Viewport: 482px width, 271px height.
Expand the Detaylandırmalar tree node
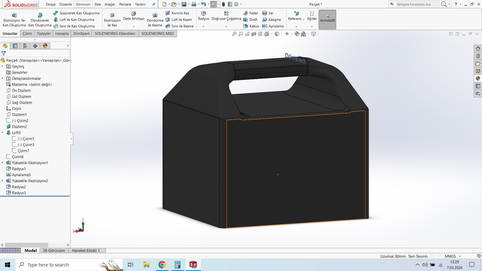pyautogui.click(x=3, y=78)
